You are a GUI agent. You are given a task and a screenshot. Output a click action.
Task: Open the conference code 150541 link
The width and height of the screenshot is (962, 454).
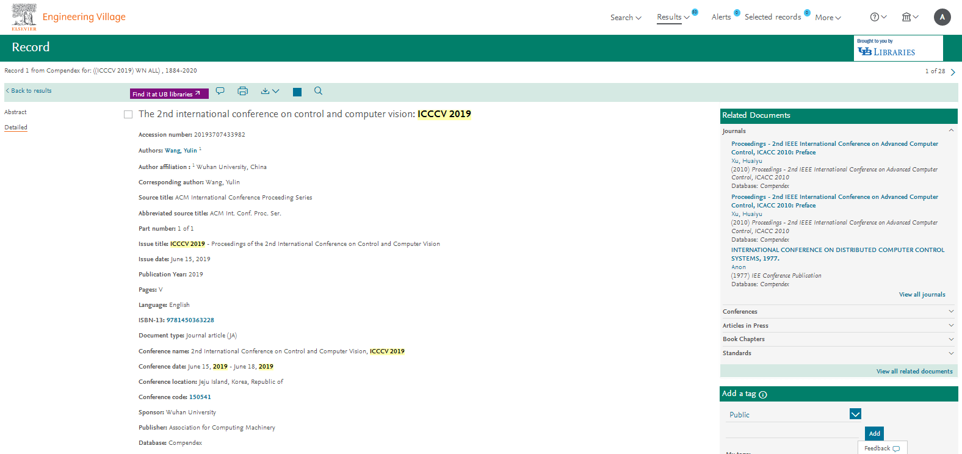(200, 397)
